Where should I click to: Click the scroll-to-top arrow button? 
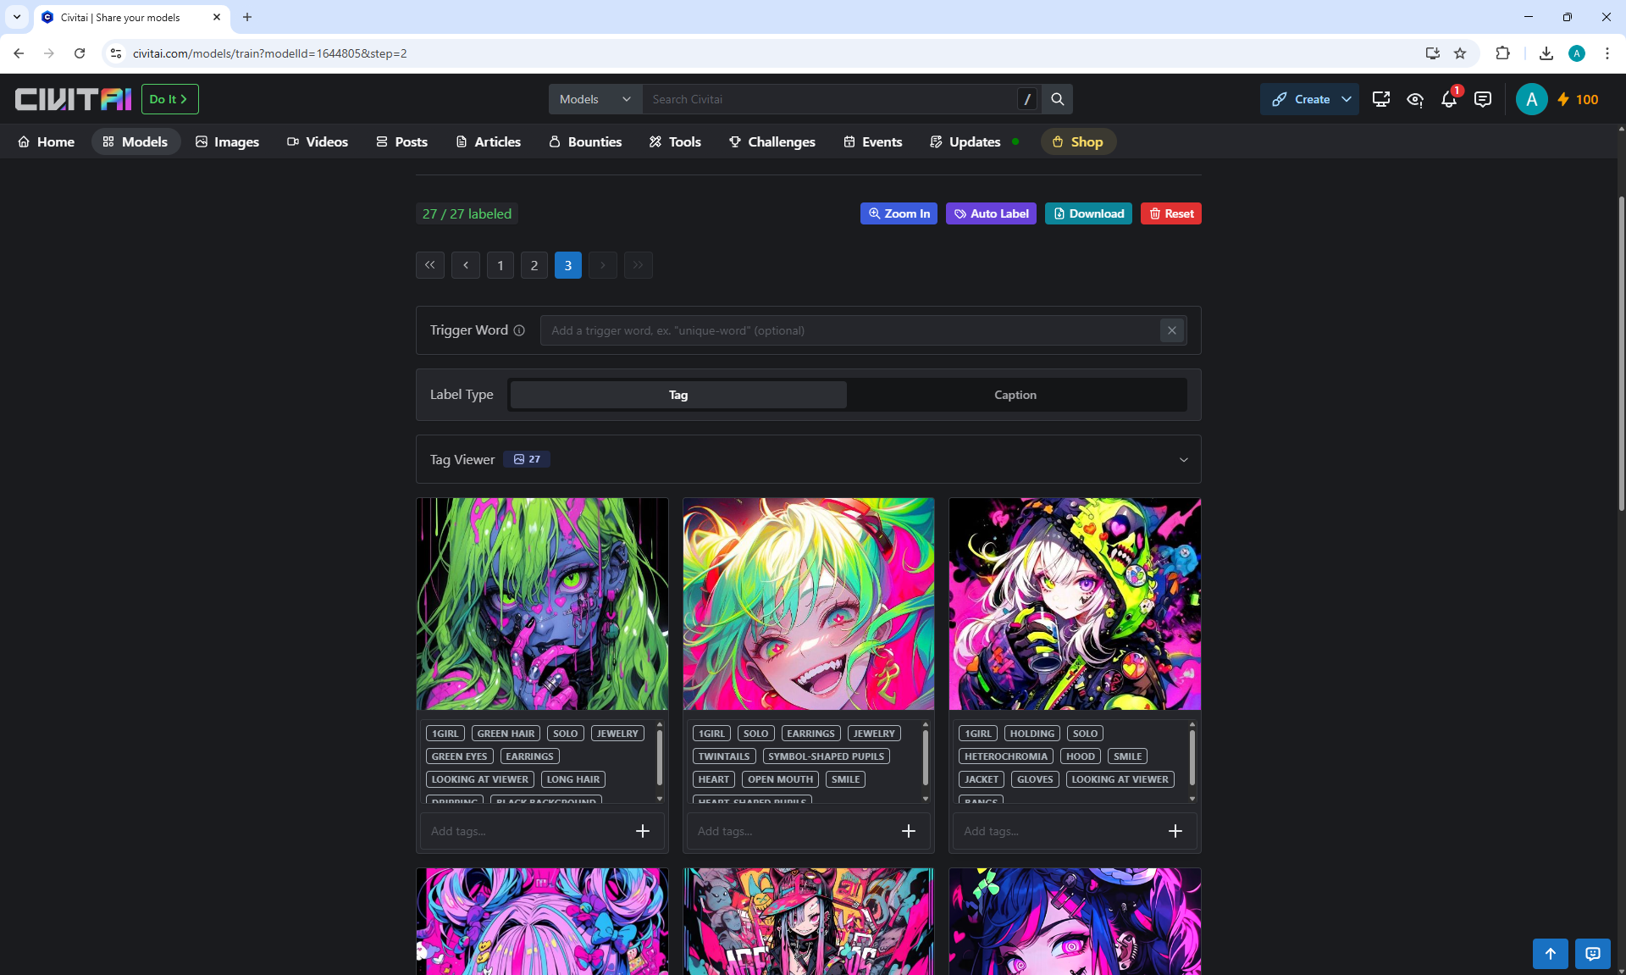point(1550,953)
